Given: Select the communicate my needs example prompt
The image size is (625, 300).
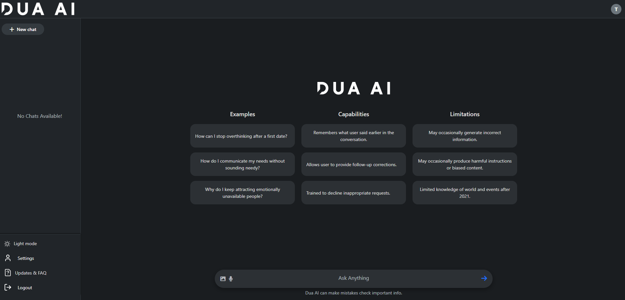Looking at the screenshot, I should coord(242,164).
